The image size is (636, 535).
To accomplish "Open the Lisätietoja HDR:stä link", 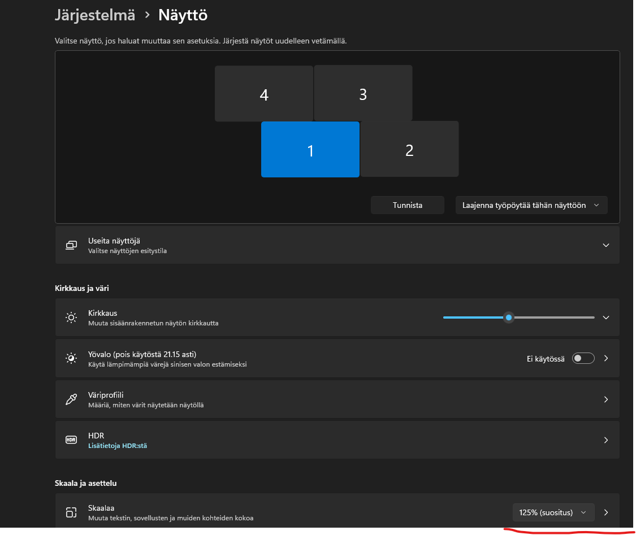I will tap(118, 446).
